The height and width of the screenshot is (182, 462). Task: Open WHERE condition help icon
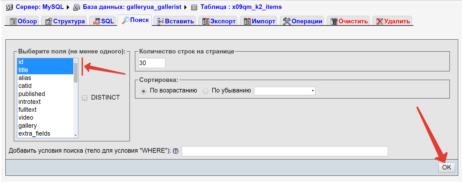tap(176, 151)
